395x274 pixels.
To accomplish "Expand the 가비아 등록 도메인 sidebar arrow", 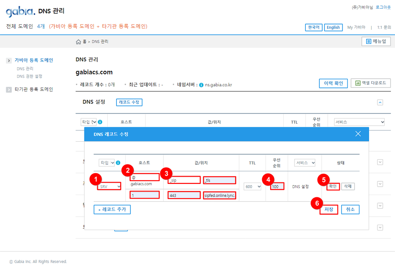I will 9,61.
